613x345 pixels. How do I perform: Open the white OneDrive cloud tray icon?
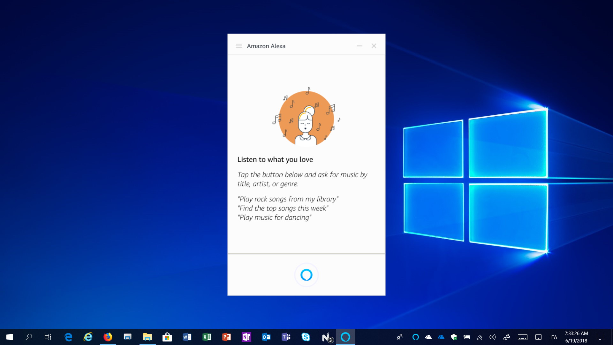coord(428,337)
